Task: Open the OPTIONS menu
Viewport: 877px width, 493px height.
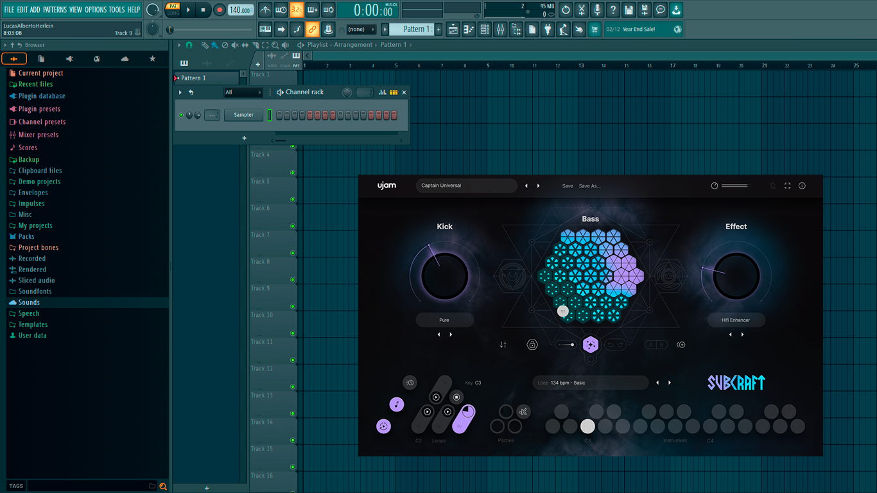Action: coord(96,10)
